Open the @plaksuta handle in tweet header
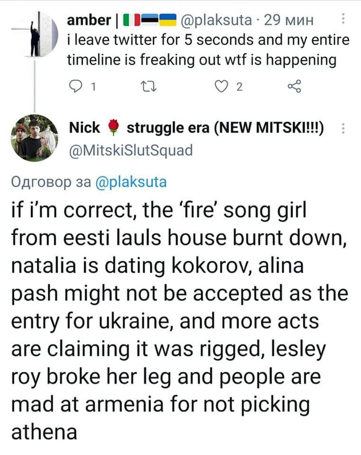This screenshot has height=455, width=361. pos(215,21)
